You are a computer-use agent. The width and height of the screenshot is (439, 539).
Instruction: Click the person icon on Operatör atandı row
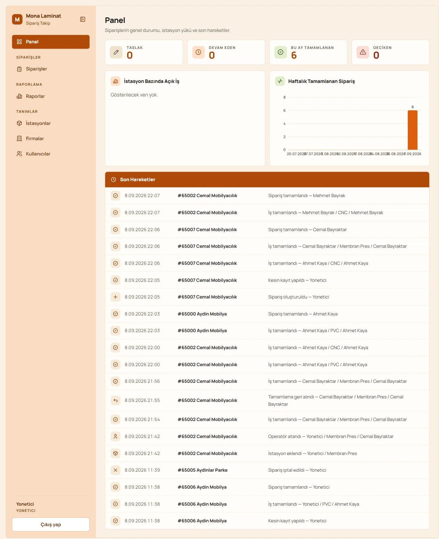tap(116, 437)
